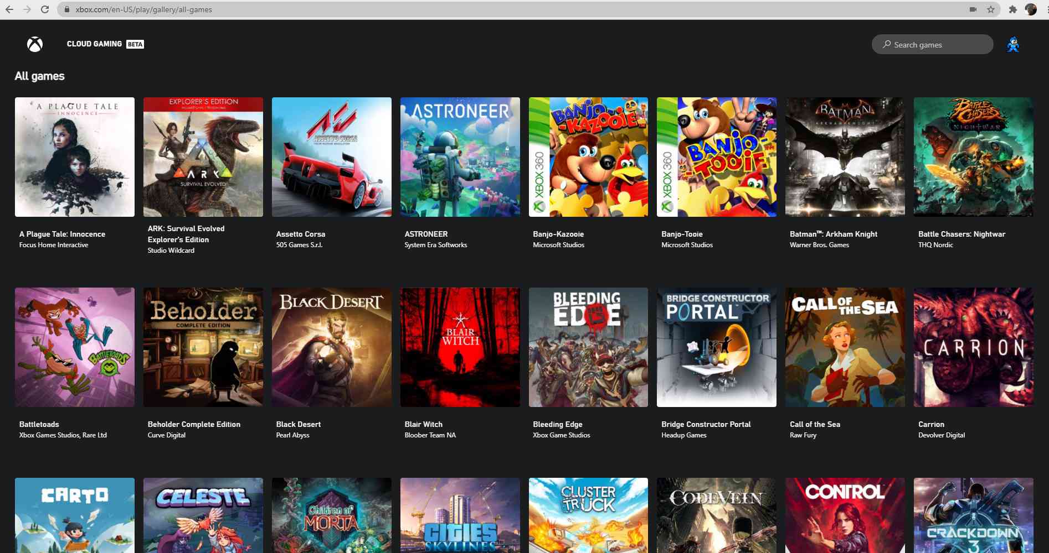Image resolution: width=1049 pixels, height=553 pixels.
Task: Open the Banjo-Kazooie cover art
Action: point(588,157)
